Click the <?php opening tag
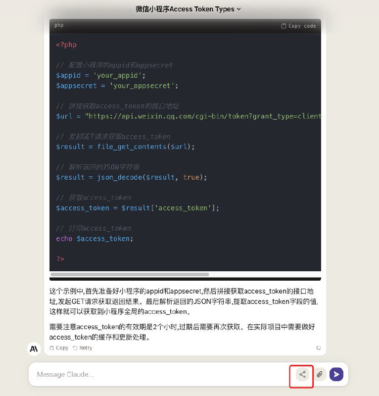 (66, 45)
